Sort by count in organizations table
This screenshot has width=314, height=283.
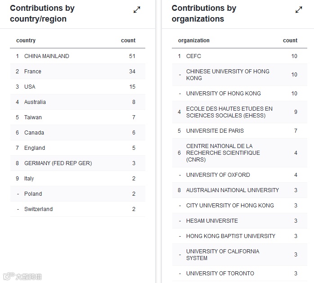pyautogui.click(x=290, y=40)
